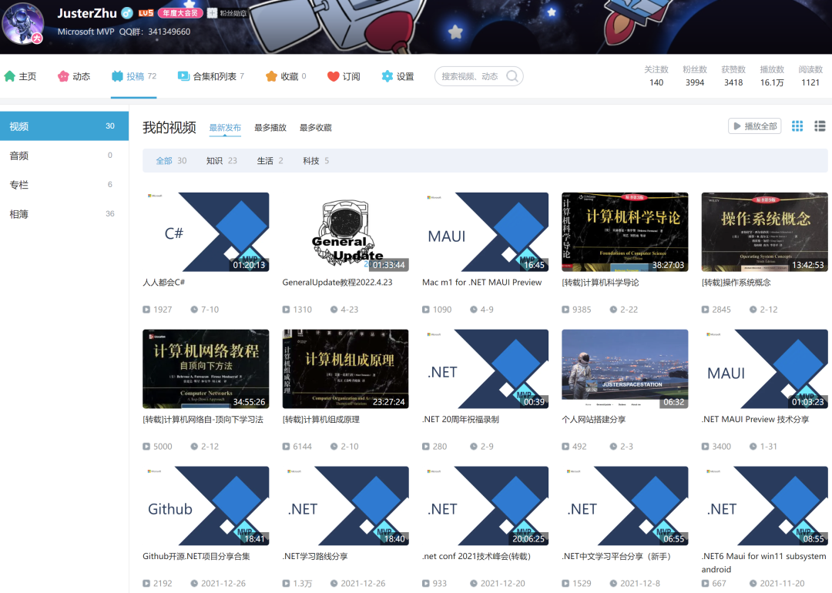This screenshot has width=832, height=593.
Task: Open the .NET 06:55 video thumbnail
Action: point(625,505)
